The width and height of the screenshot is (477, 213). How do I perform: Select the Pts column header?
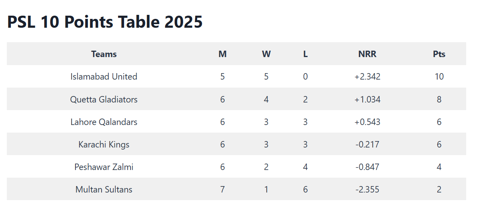click(439, 54)
